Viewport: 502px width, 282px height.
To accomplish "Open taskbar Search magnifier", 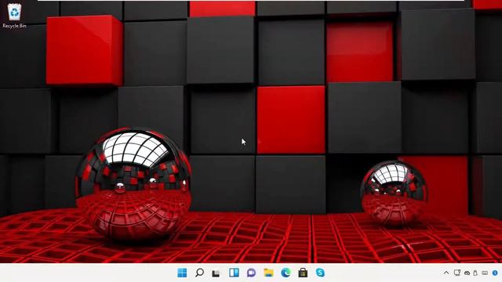I will pos(199,273).
